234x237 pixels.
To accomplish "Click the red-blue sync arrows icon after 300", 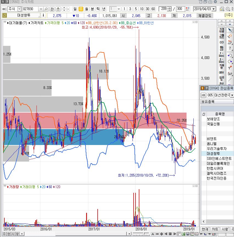I will (x=188, y=9).
